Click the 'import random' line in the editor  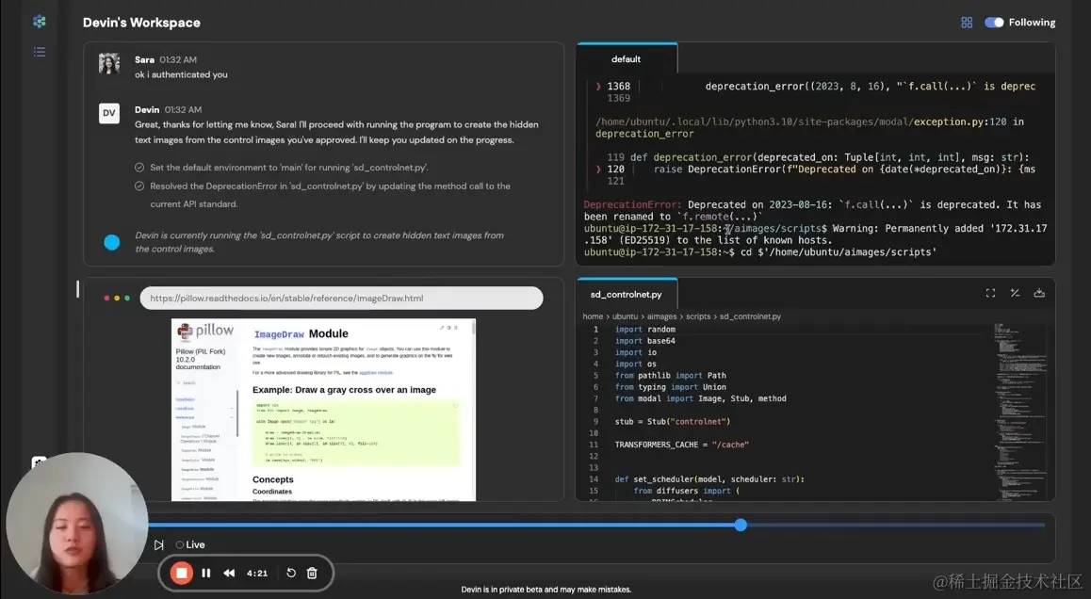click(x=645, y=329)
